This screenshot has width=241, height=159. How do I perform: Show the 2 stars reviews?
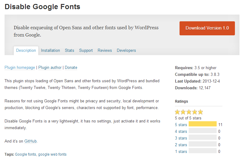181,145
